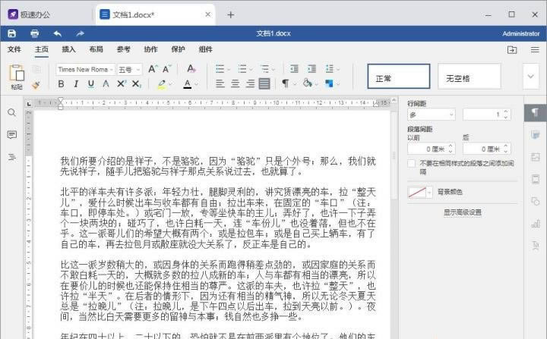Check the no-spacing-between-same-style-paragraphs checkbox

[x=412, y=163]
